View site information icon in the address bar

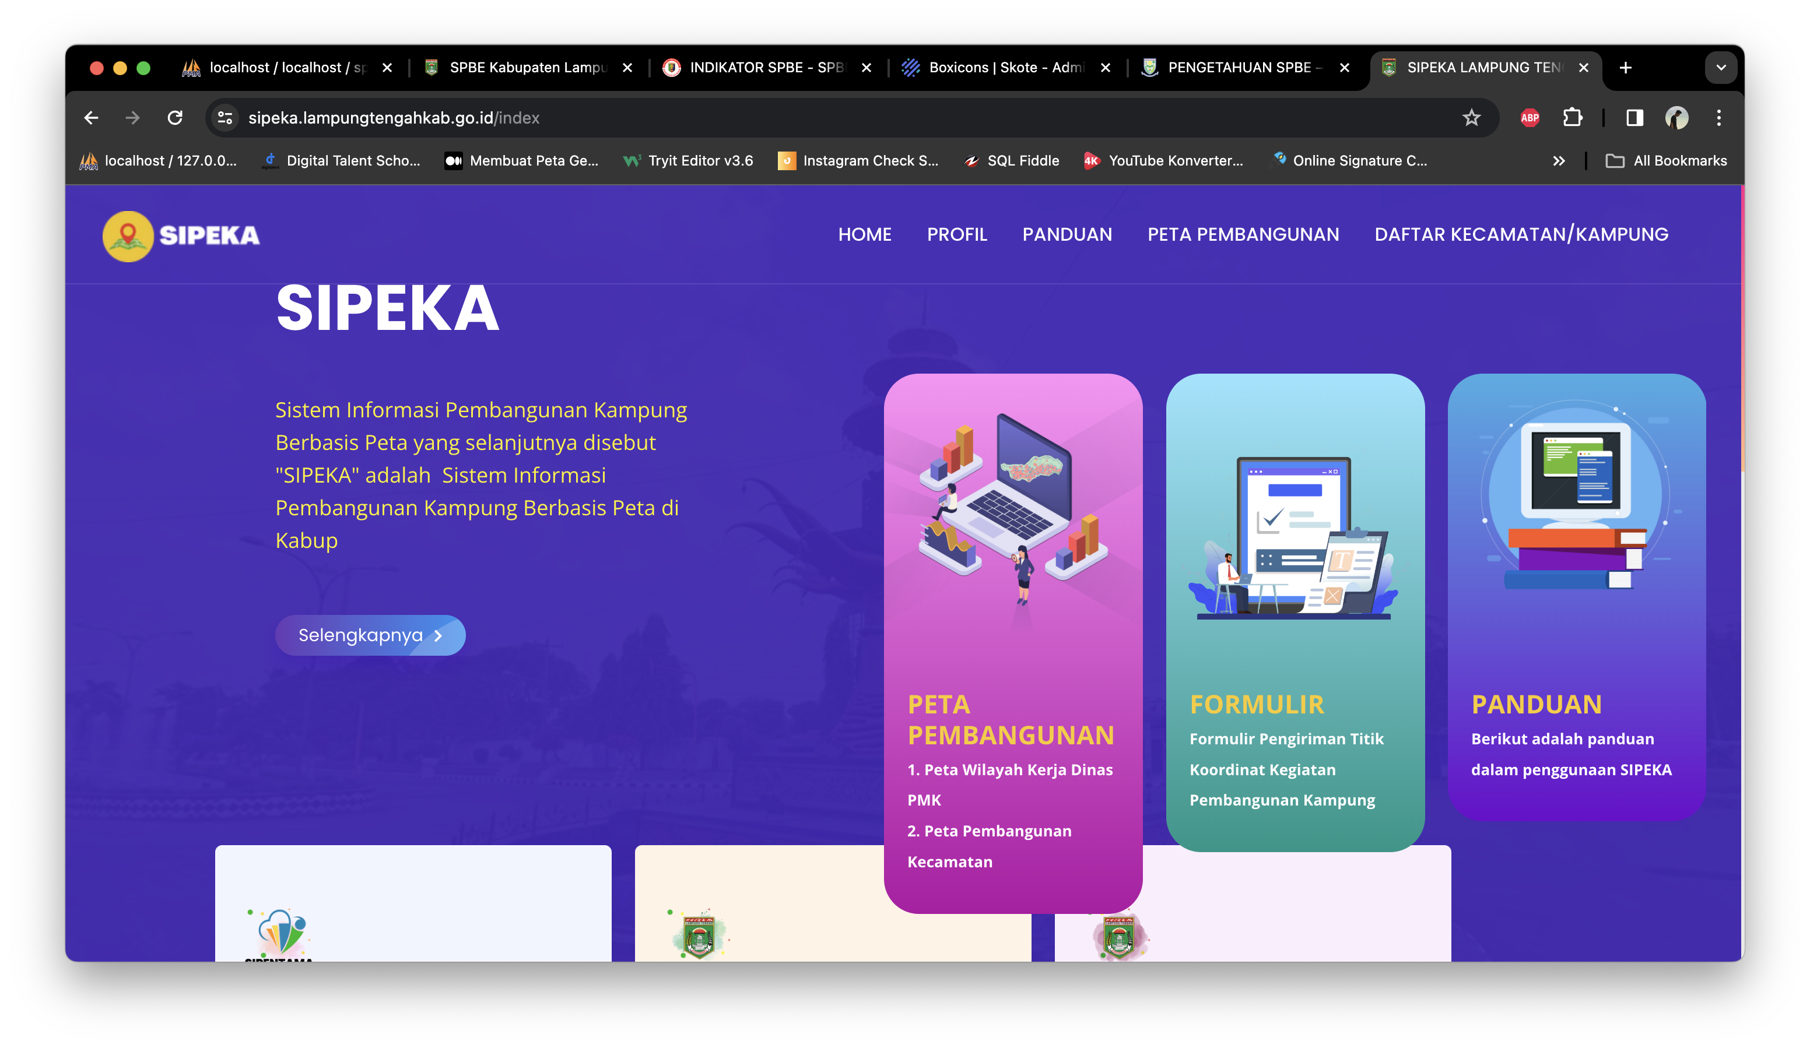pyautogui.click(x=225, y=118)
